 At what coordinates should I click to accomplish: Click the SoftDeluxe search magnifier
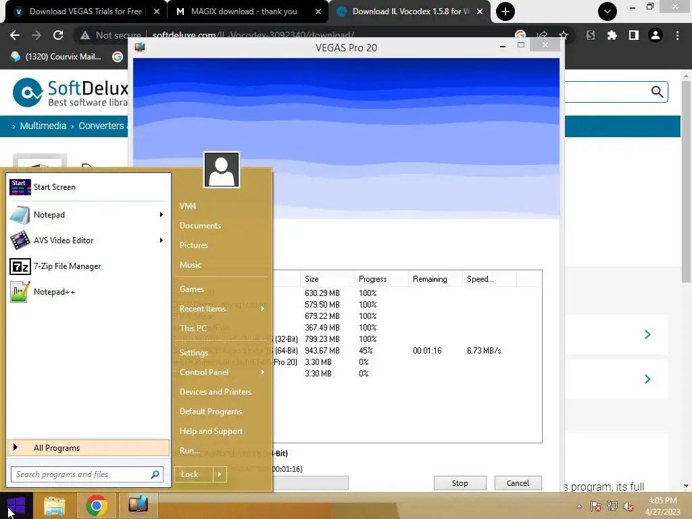[657, 92]
